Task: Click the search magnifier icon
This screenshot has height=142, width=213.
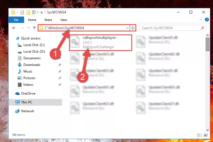Action: pyautogui.click(x=202, y=28)
